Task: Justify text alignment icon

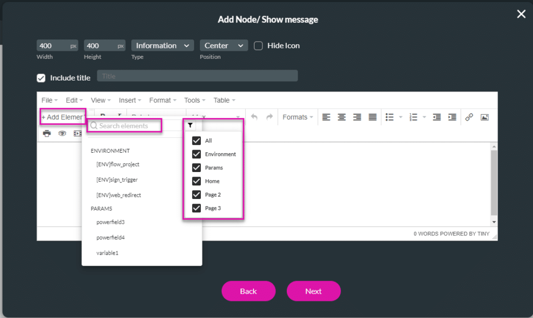Action: (x=373, y=117)
